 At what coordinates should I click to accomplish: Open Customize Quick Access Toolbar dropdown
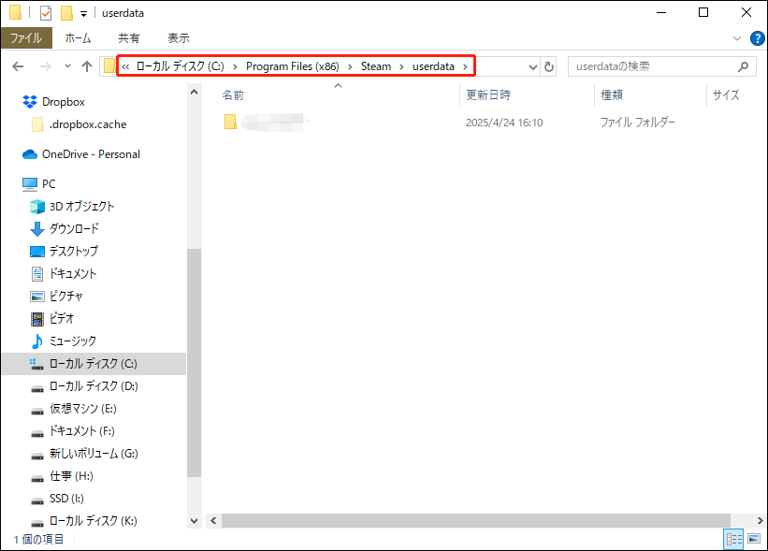[84, 14]
